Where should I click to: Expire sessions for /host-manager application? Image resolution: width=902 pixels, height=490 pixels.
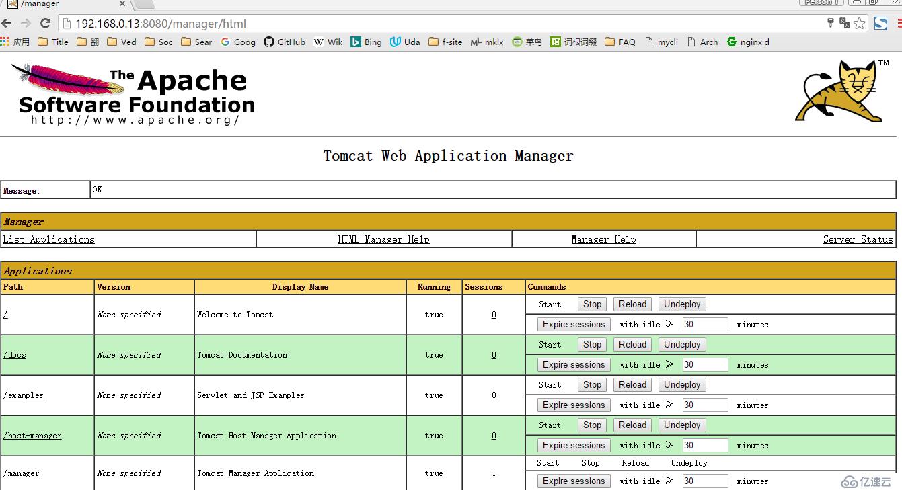(x=574, y=446)
